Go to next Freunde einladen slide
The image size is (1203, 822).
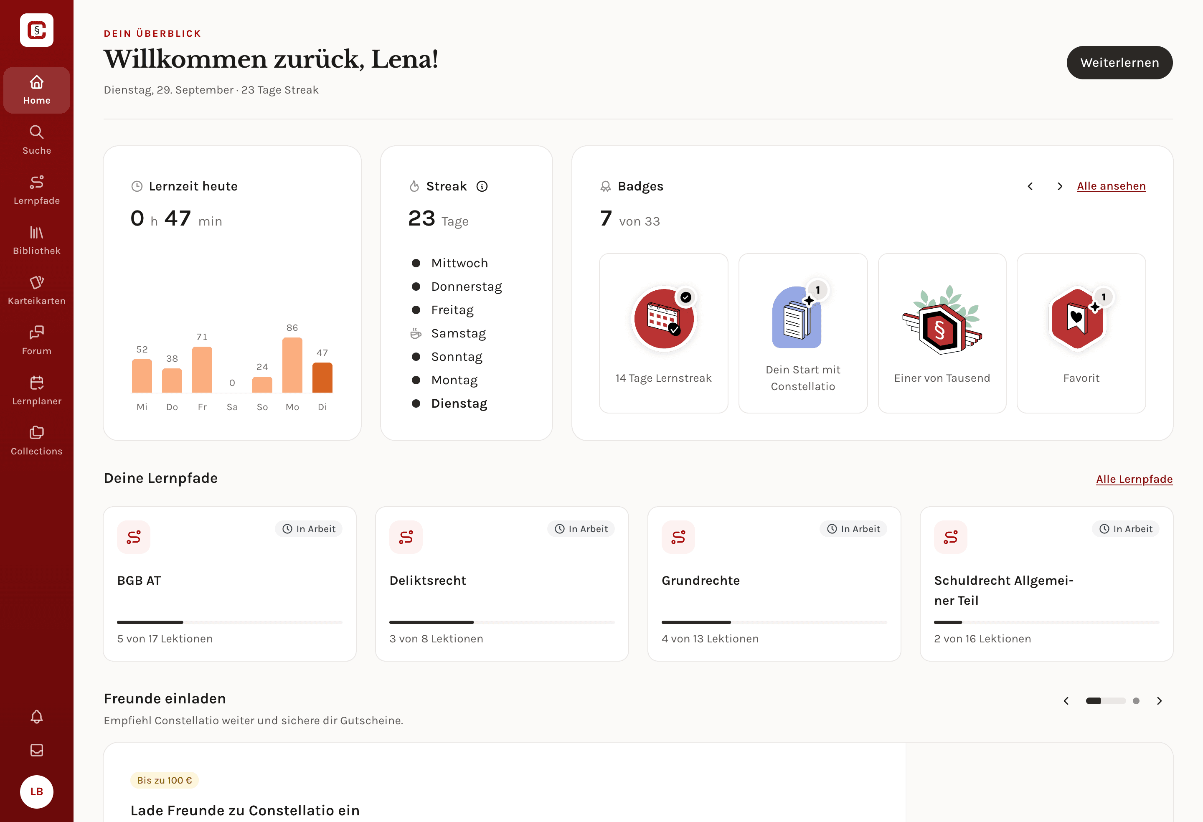pyautogui.click(x=1160, y=701)
